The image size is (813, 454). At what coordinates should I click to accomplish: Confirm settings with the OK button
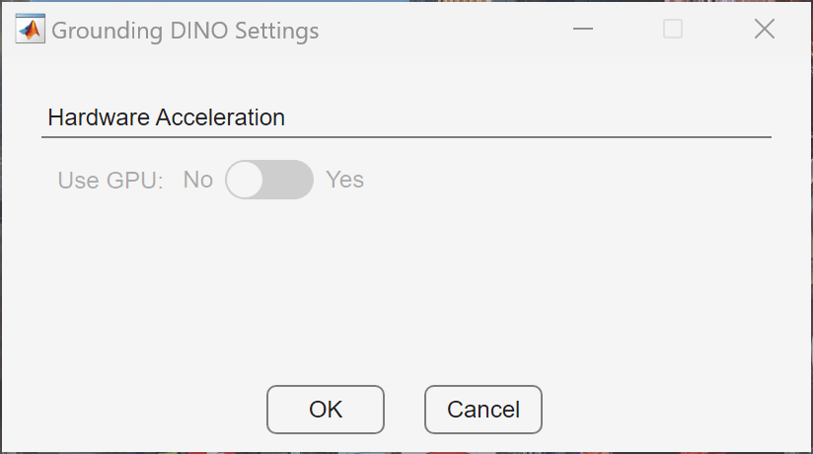click(326, 410)
